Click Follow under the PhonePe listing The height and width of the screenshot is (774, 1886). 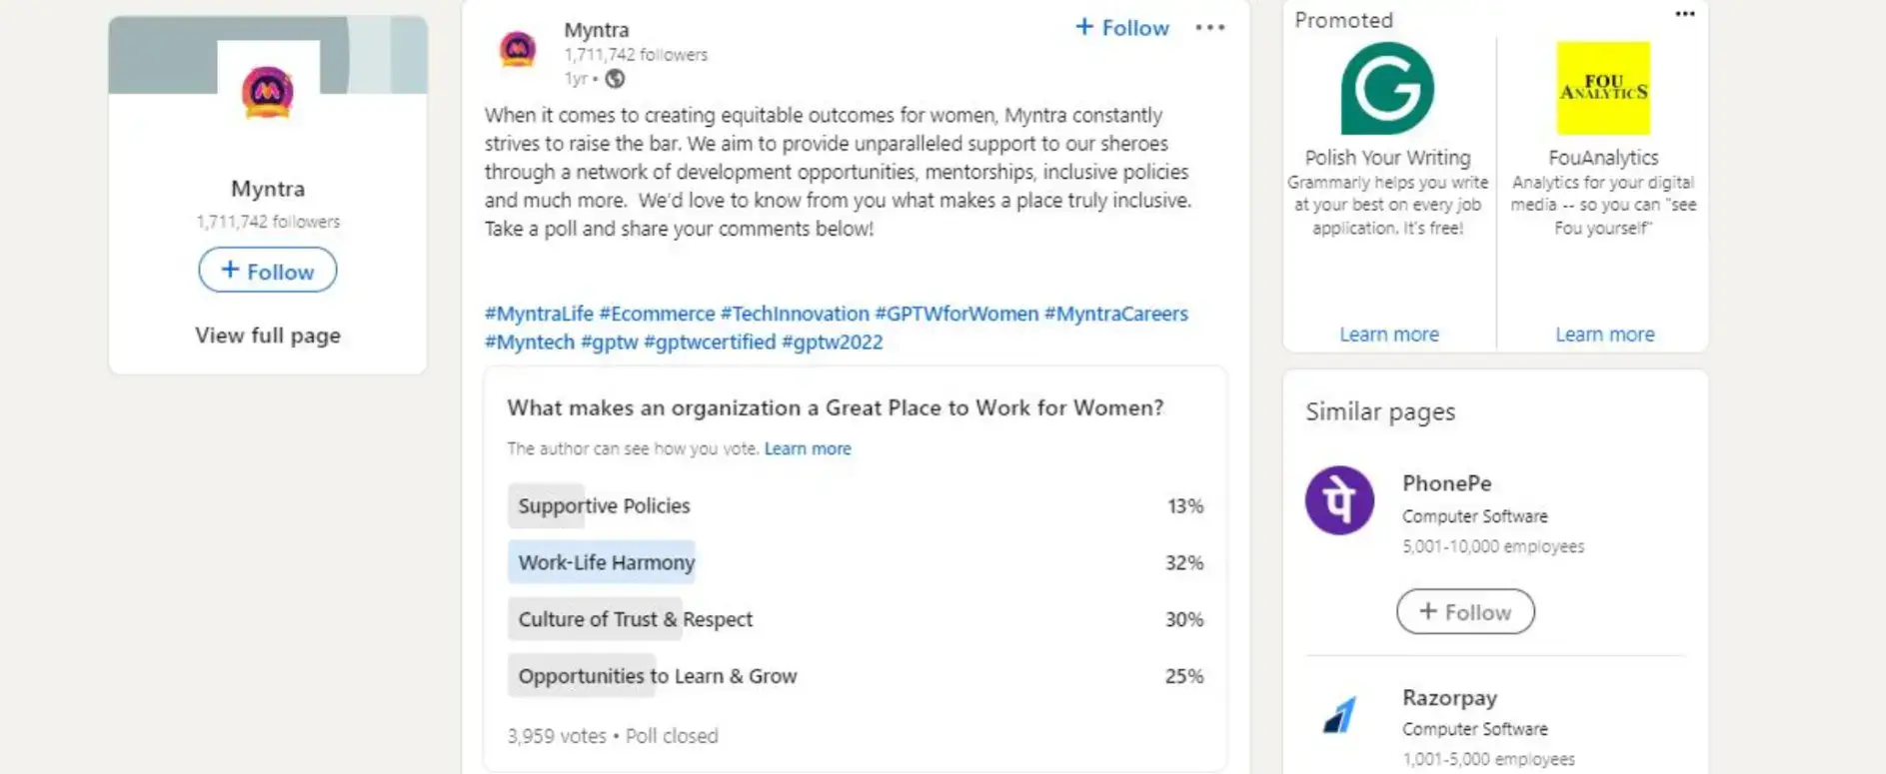click(x=1465, y=611)
